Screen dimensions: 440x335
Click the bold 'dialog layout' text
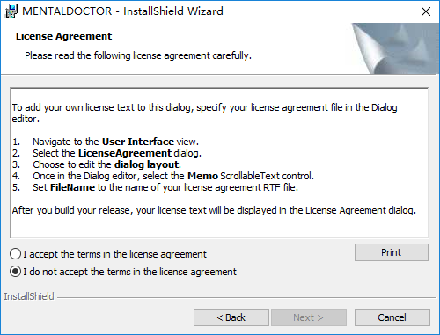(146, 164)
